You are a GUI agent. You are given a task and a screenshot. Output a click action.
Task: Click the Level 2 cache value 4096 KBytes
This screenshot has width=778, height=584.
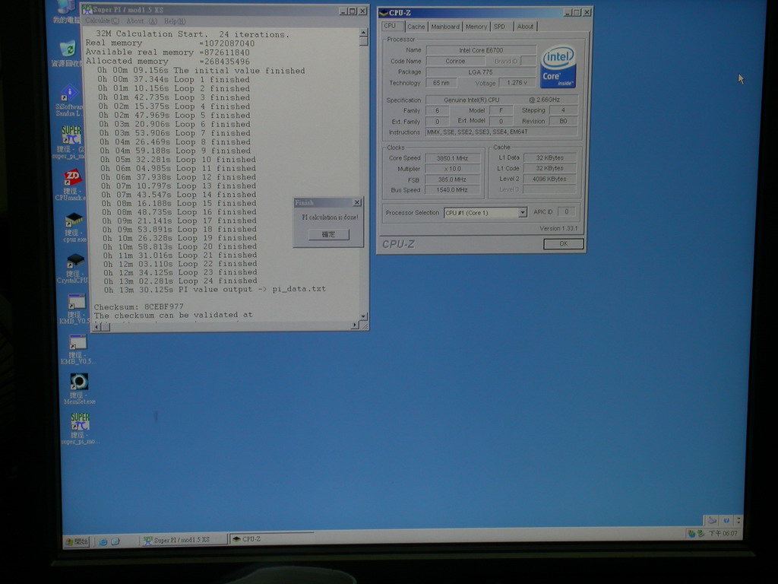pyautogui.click(x=549, y=179)
